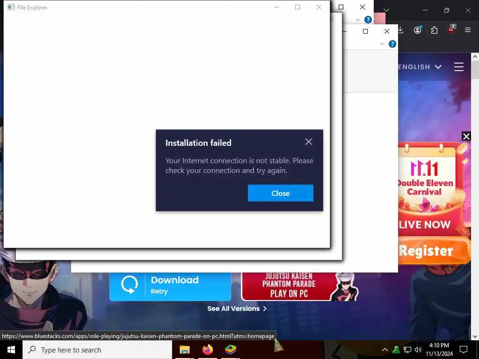Open the volume speaker tray icon

pyautogui.click(x=418, y=350)
